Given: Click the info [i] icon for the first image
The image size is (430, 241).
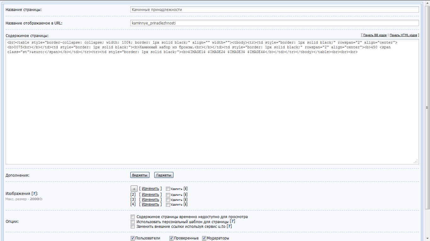Looking at the screenshot, I should pos(186,189).
